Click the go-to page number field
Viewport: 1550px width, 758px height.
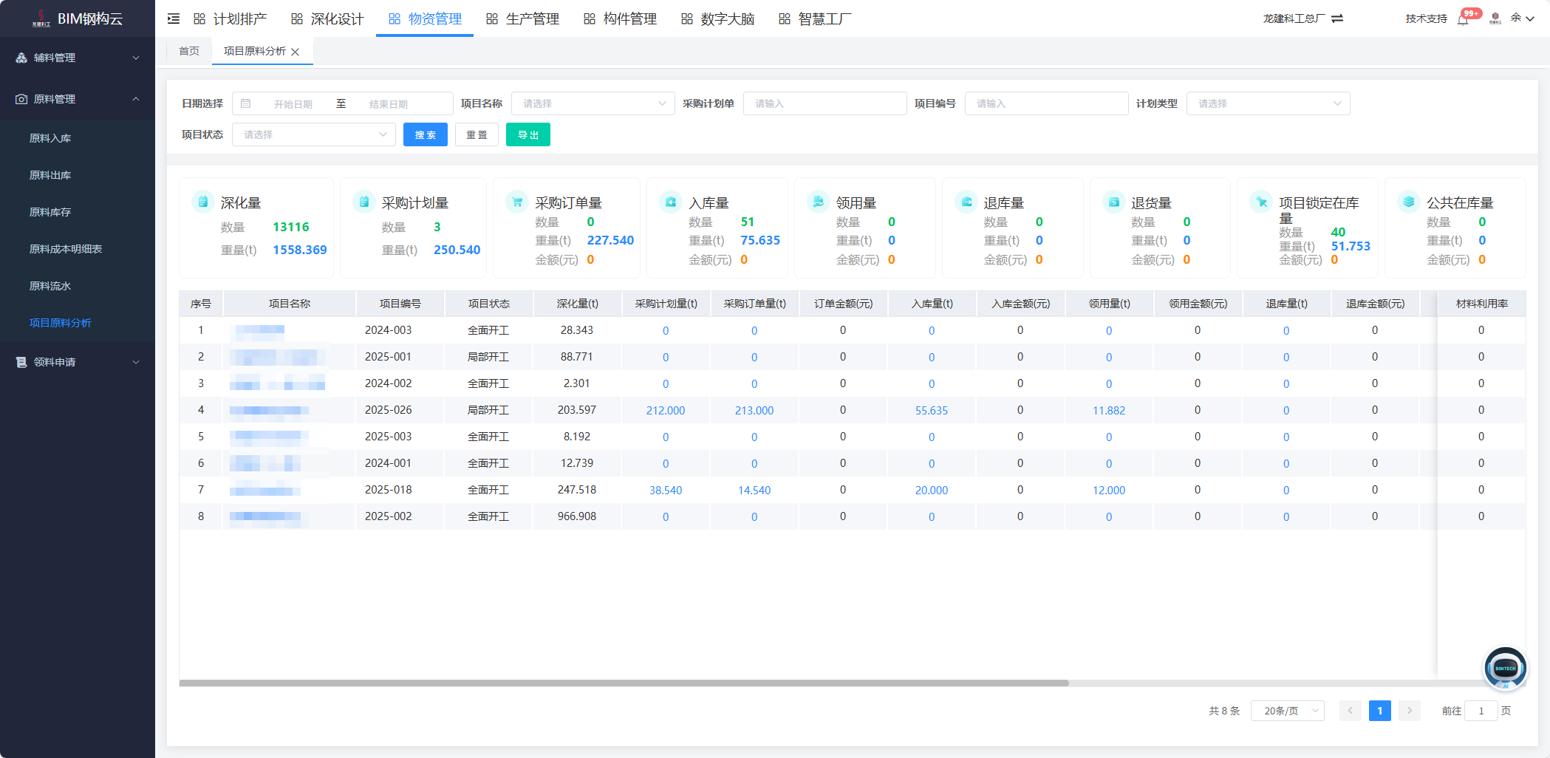1481,711
